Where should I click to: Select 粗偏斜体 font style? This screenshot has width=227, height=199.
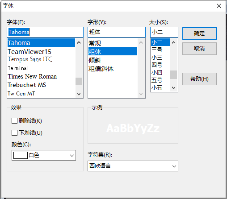pos(113,69)
